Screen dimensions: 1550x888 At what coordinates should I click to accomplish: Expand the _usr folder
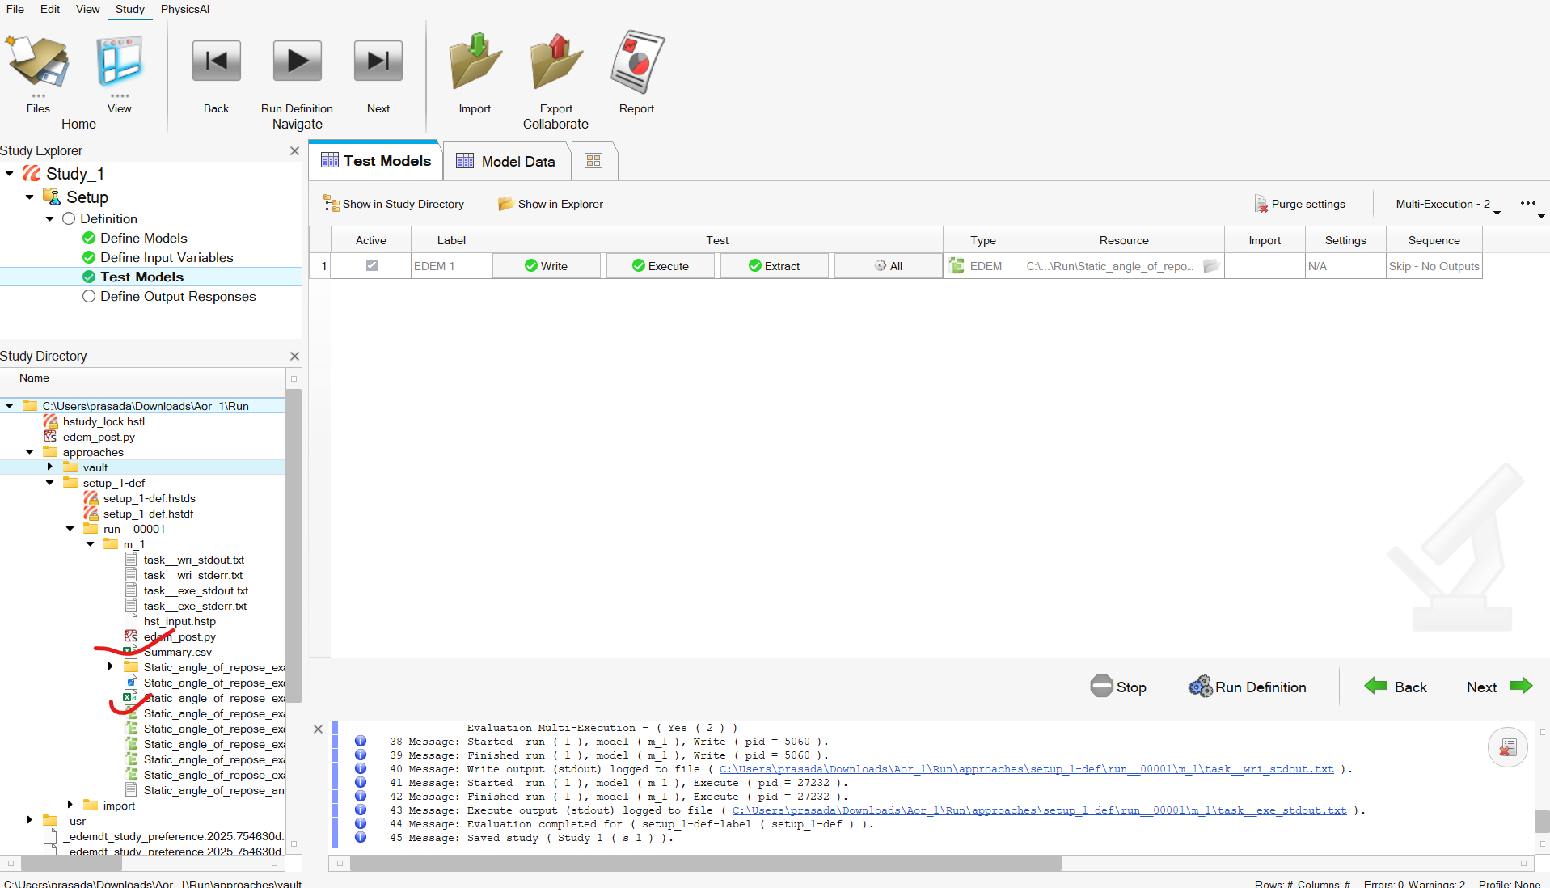[29, 821]
